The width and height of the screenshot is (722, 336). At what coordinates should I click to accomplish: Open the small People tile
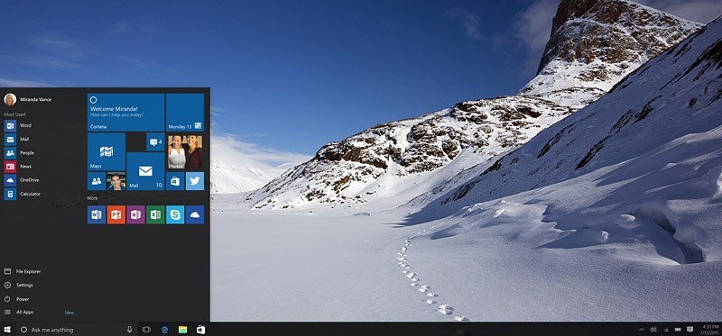tap(97, 181)
